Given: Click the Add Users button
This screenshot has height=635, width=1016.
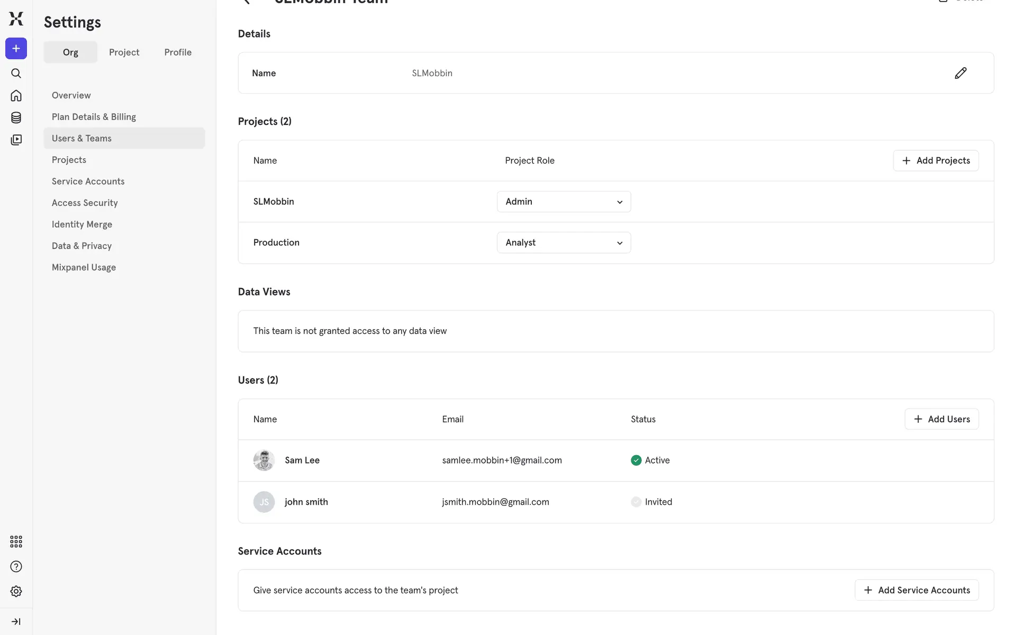Looking at the screenshot, I should [941, 419].
